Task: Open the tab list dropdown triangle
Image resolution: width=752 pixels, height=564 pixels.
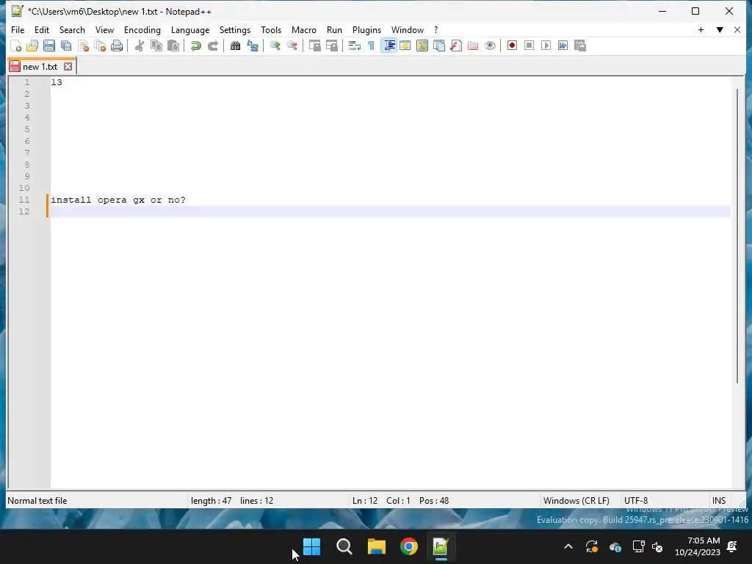Action: click(720, 29)
